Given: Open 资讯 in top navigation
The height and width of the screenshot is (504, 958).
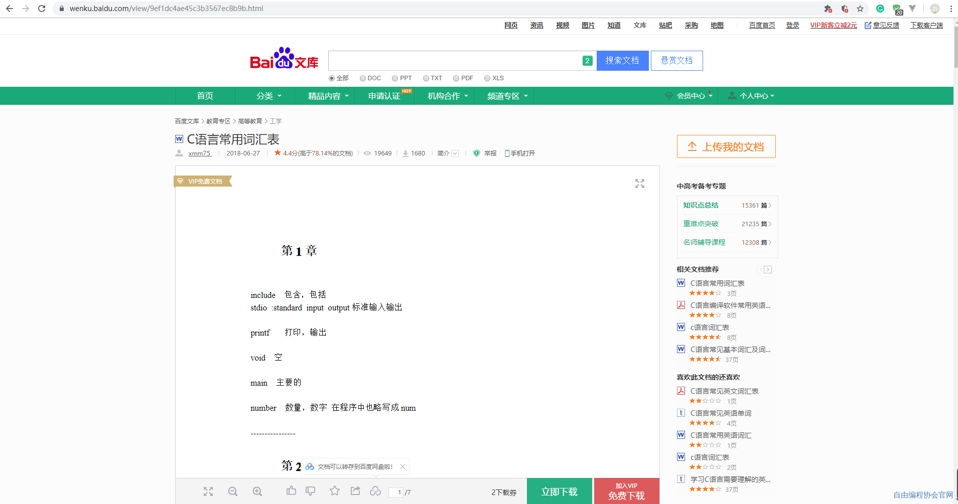Looking at the screenshot, I should (x=537, y=25).
